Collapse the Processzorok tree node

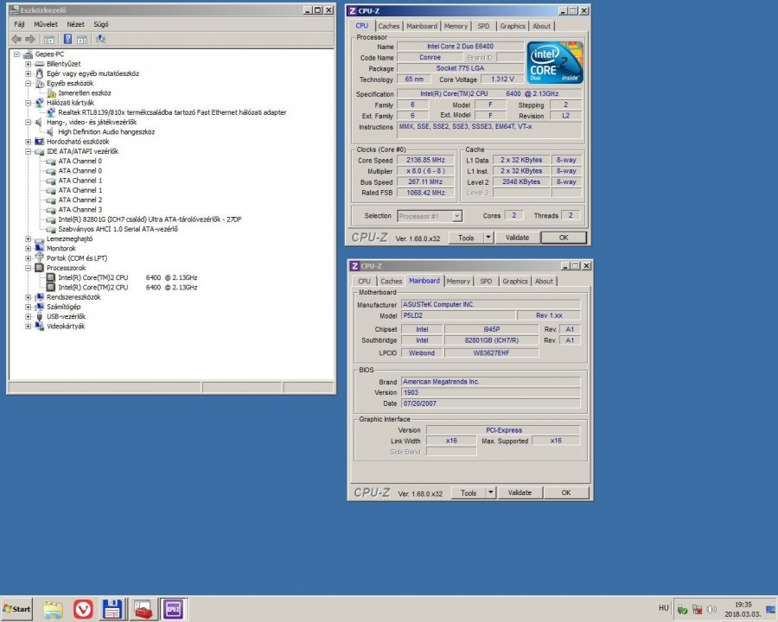(x=29, y=268)
